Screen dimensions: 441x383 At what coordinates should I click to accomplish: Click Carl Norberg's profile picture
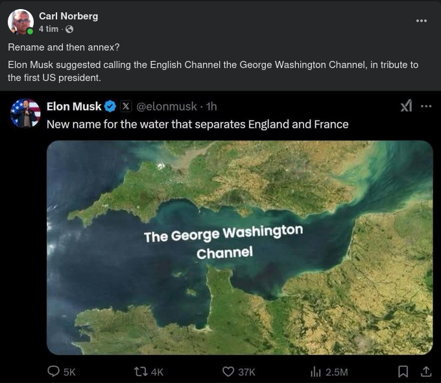click(20, 21)
